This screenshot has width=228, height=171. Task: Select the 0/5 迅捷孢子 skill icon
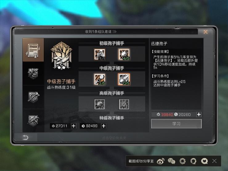click(124, 79)
